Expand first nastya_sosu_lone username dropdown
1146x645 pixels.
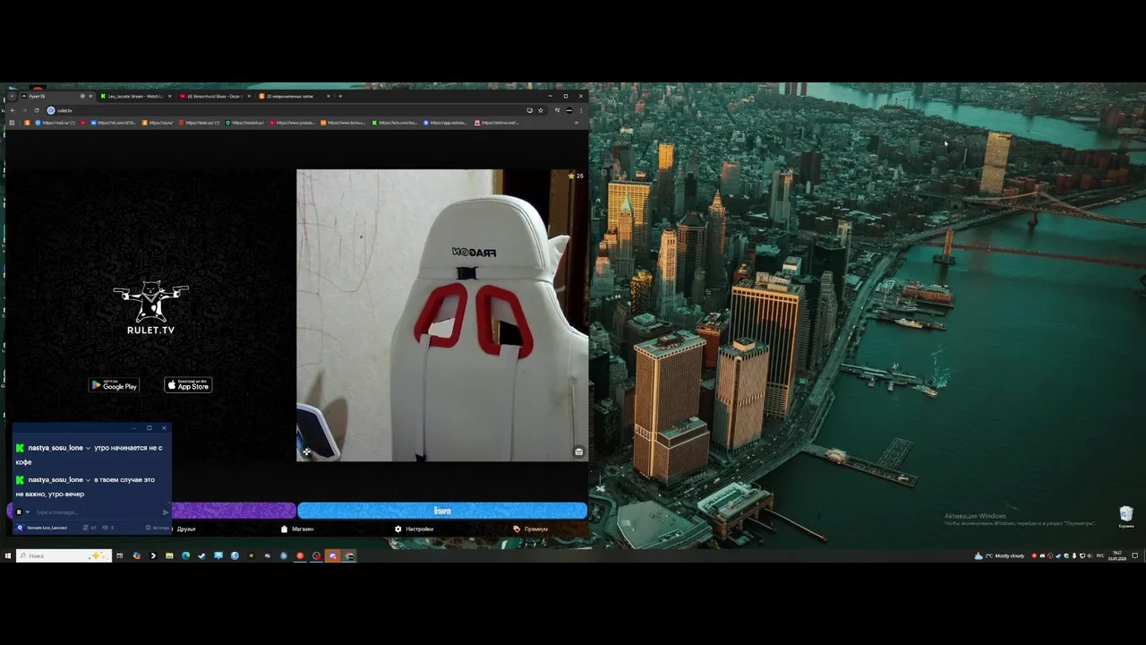[88, 448]
